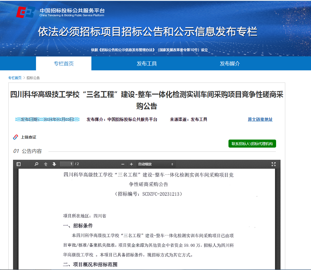The height and width of the screenshot is (270, 311).
Task: Click the red and blue platform logo
Action: pyautogui.click(x=25, y=12)
